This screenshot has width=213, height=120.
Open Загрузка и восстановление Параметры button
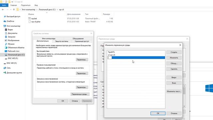pos(82,87)
